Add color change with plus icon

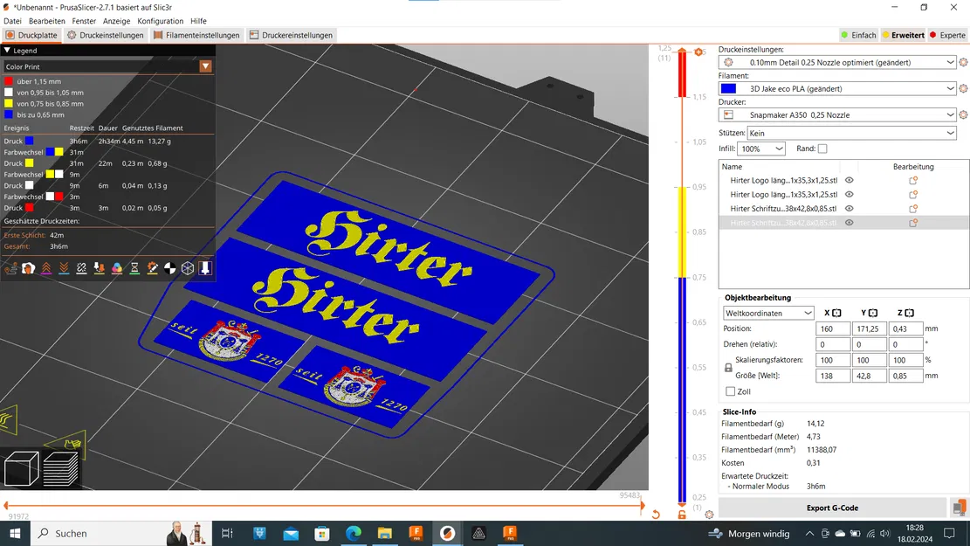699,52
